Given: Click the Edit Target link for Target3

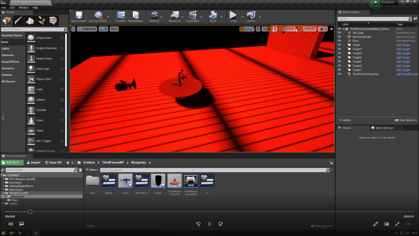Looking at the screenshot, I should (x=403, y=53).
